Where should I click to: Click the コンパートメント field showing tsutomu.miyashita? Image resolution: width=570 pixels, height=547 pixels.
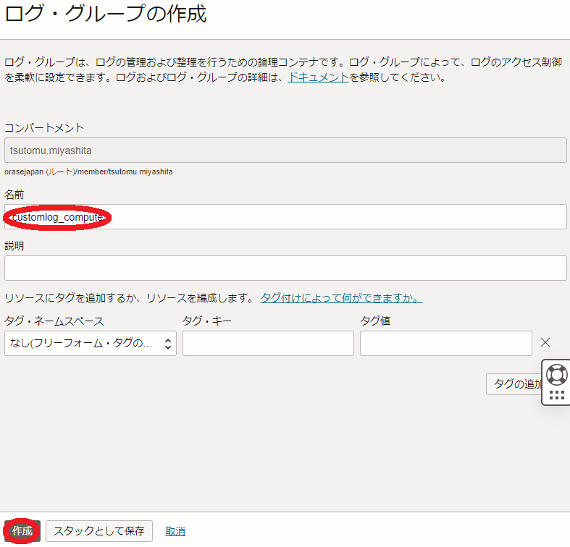pos(285,150)
